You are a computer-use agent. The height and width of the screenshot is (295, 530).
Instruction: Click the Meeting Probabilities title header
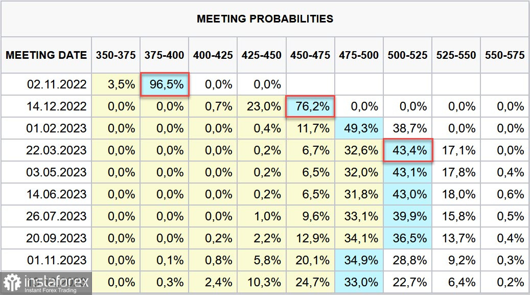tap(265, 19)
